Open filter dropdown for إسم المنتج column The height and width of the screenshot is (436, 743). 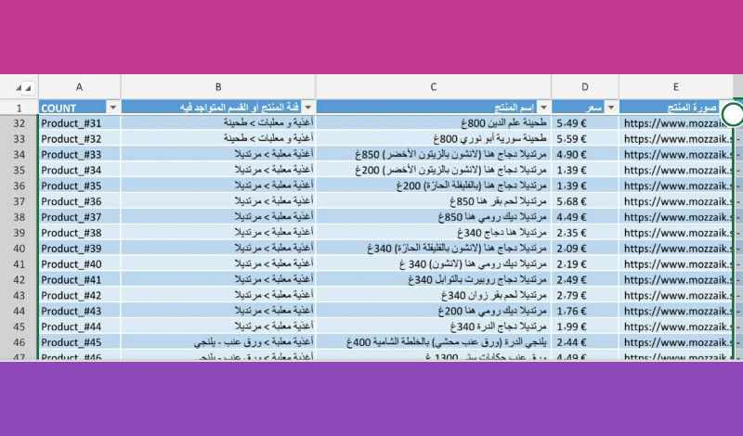tap(543, 108)
